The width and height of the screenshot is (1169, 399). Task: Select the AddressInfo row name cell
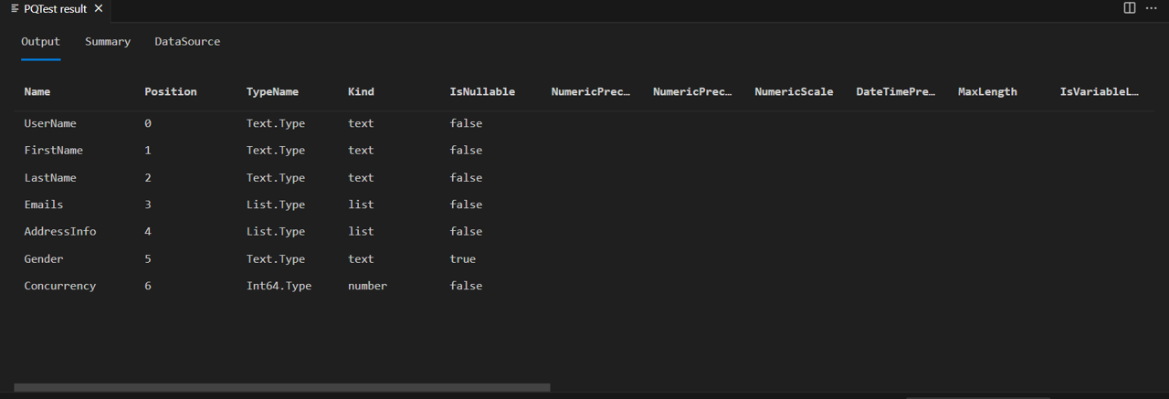point(60,231)
